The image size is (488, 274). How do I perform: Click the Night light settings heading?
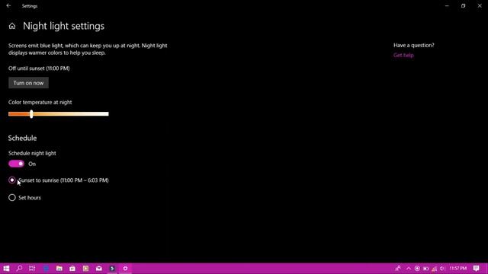(x=63, y=26)
